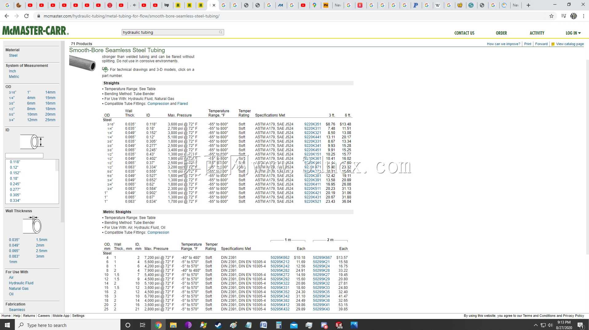589x330 pixels.
Task: Filter by Metric system of measurement
Action: 14,77
